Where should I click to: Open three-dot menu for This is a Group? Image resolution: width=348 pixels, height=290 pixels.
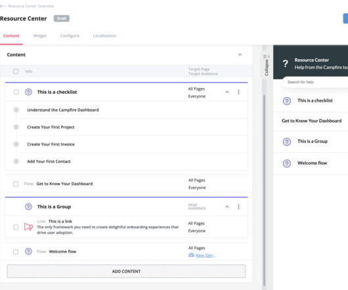click(x=238, y=207)
